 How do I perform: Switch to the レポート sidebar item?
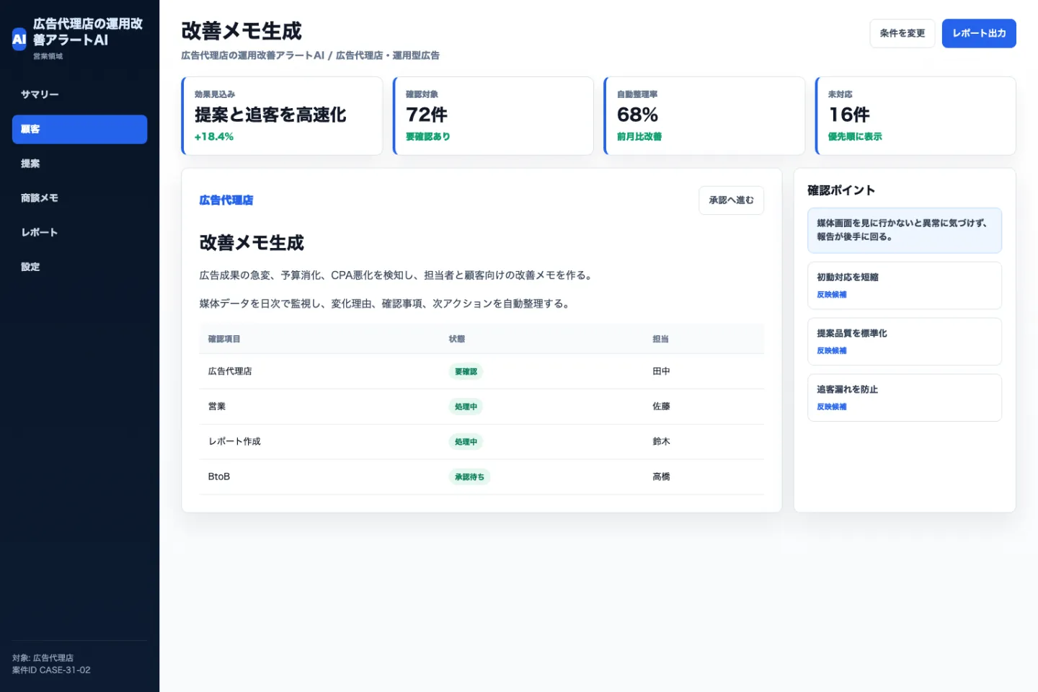pyautogui.click(x=79, y=232)
